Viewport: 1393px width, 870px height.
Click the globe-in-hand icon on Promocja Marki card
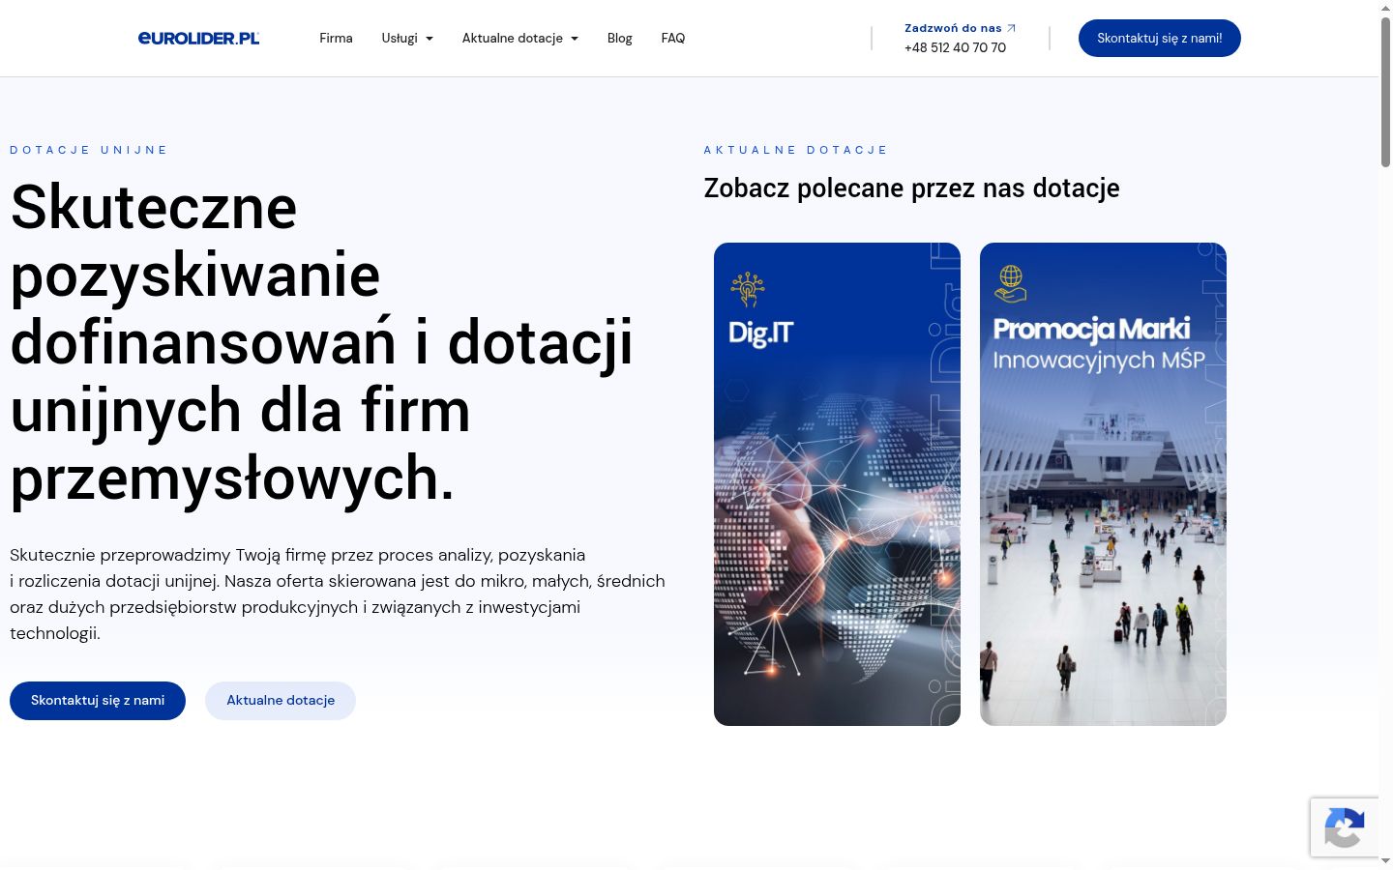(1011, 284)
